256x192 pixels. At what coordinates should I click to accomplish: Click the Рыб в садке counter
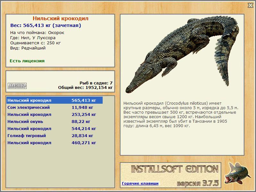[x=96, y=83]
